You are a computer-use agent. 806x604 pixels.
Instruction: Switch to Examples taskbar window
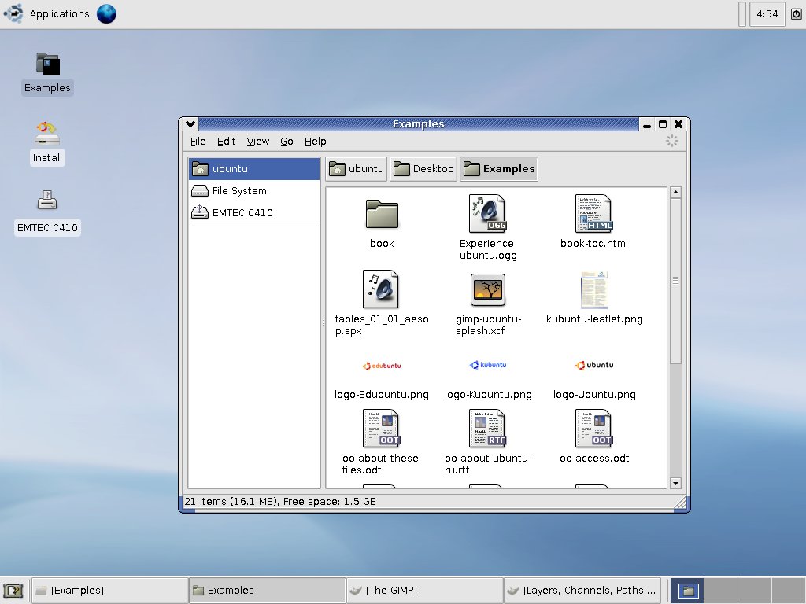click(x=268, y=591)
